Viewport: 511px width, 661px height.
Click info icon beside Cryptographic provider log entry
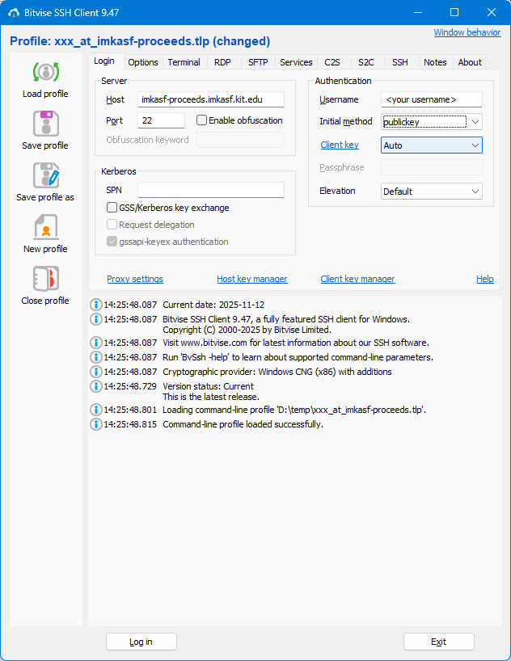[96, 372]
